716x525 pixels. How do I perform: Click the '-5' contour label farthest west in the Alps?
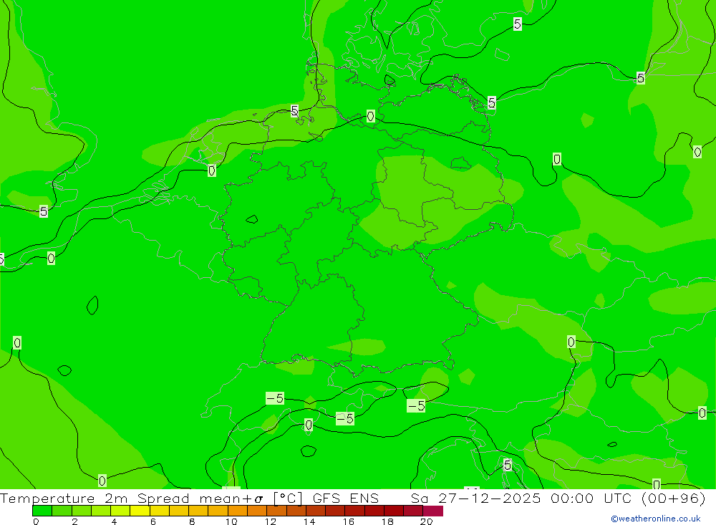[x=276, y=398]
